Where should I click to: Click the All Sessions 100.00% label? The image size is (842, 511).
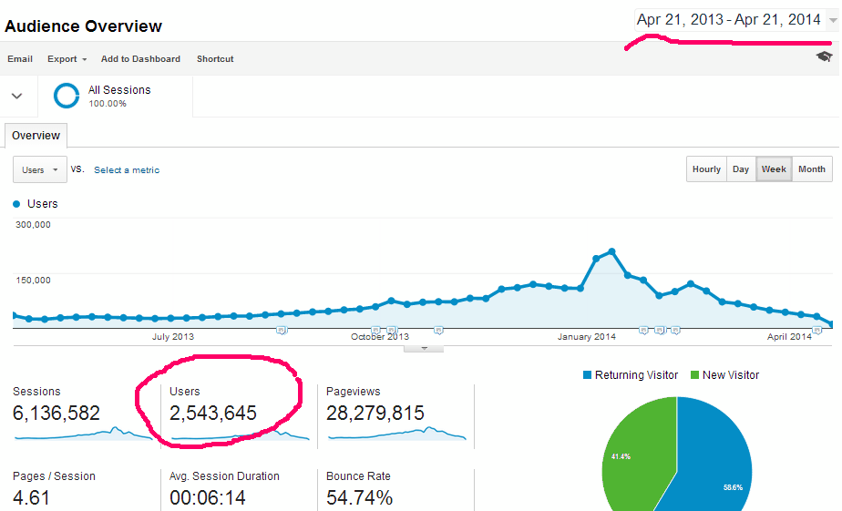(x=119, y=96)
